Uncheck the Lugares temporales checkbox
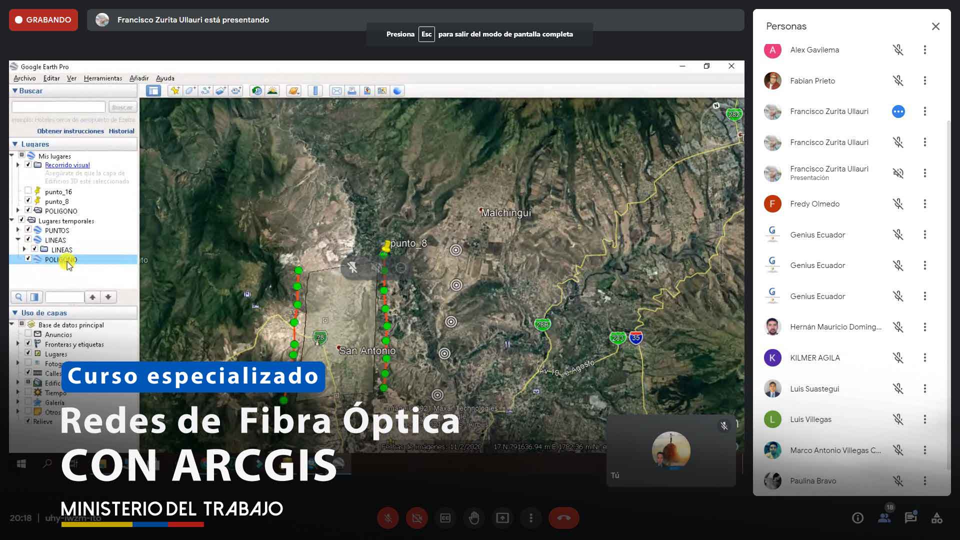Image resolution: width=960 pixels, height=540 pixels. tap(21, 220)
